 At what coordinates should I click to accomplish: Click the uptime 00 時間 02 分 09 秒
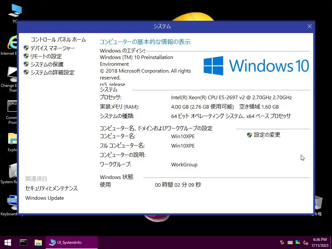(178, 185)
